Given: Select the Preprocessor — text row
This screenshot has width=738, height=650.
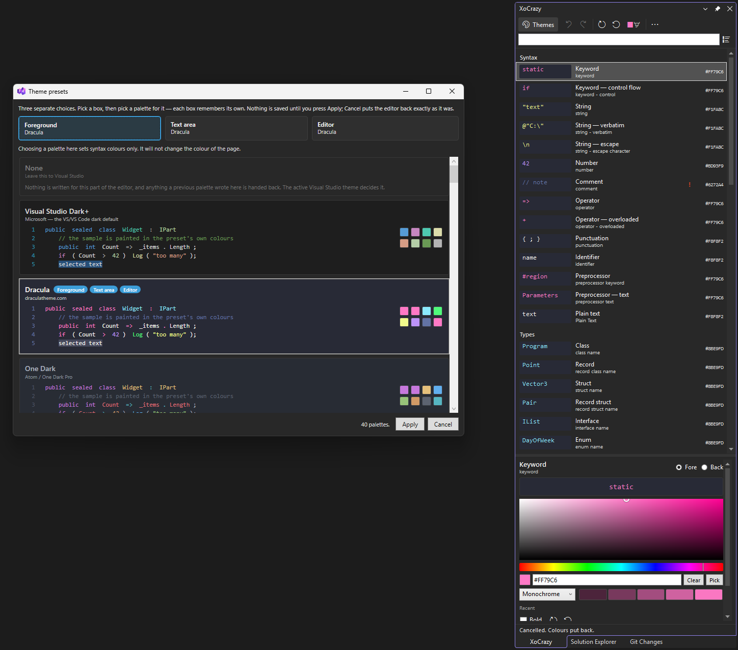Looking at the screenshot, I should click(x=621, y=298).
